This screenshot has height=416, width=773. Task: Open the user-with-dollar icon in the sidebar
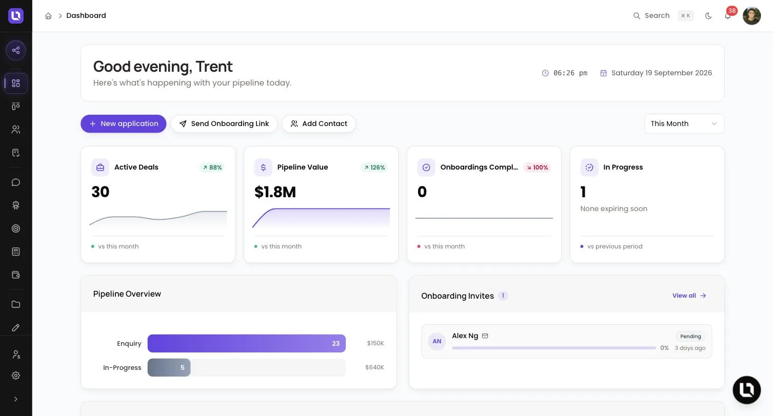16,355
